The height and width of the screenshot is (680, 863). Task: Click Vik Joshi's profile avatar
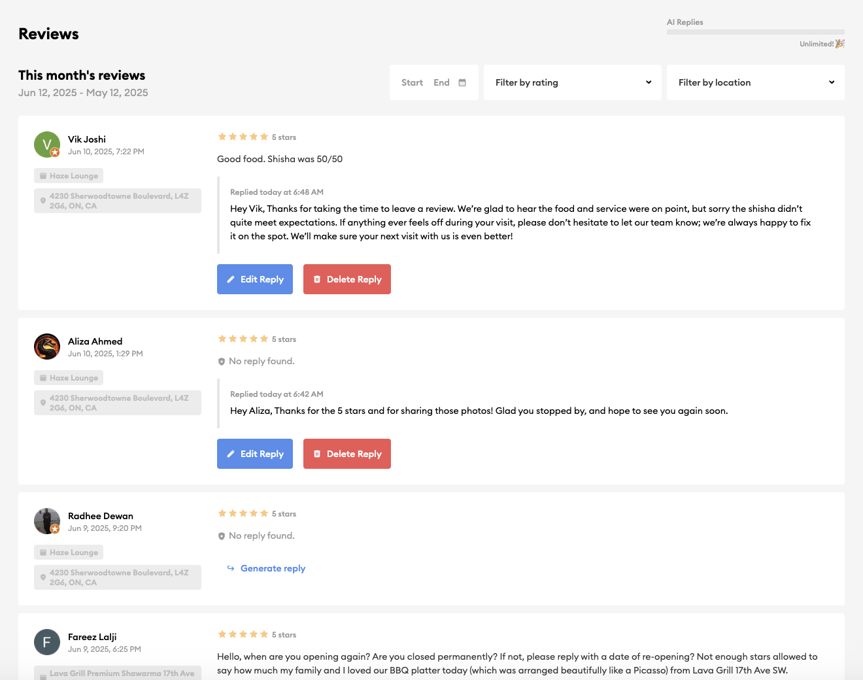pyautogui.click(x=46, y=144)
